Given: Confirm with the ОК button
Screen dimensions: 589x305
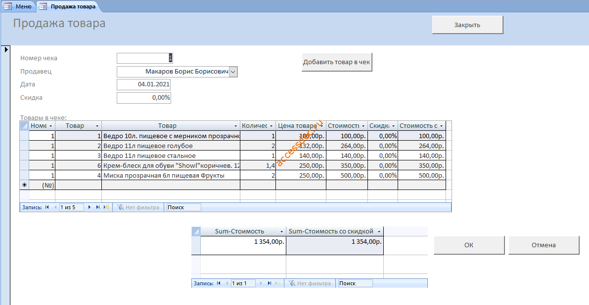Looking at the screenshot, I should point(469,245).
